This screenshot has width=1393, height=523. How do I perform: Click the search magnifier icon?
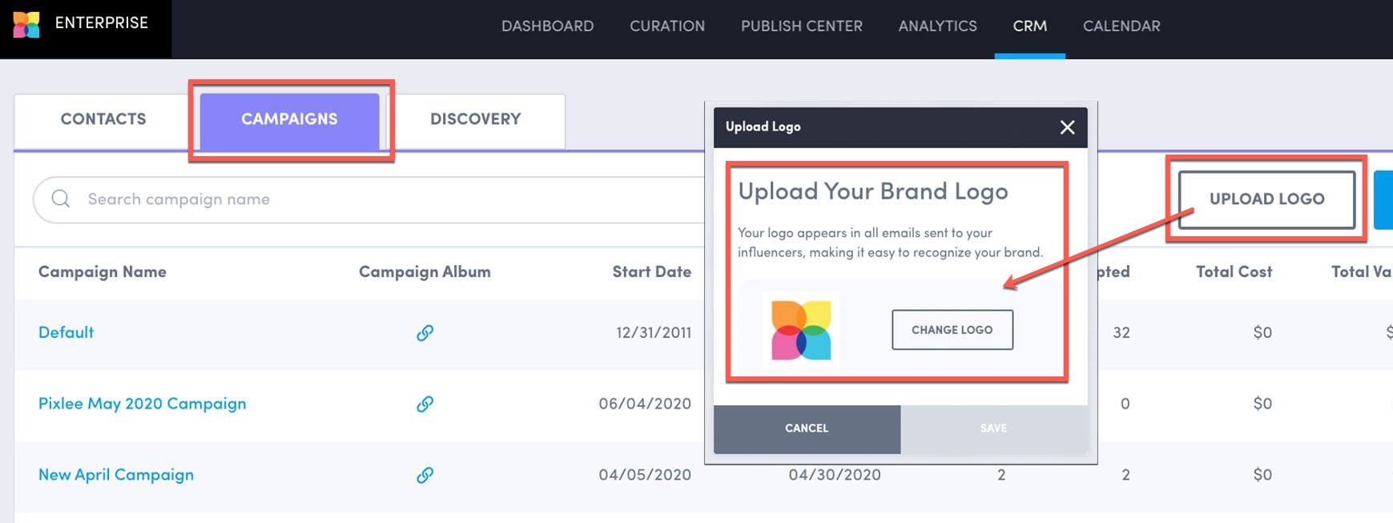click(60, 199)
